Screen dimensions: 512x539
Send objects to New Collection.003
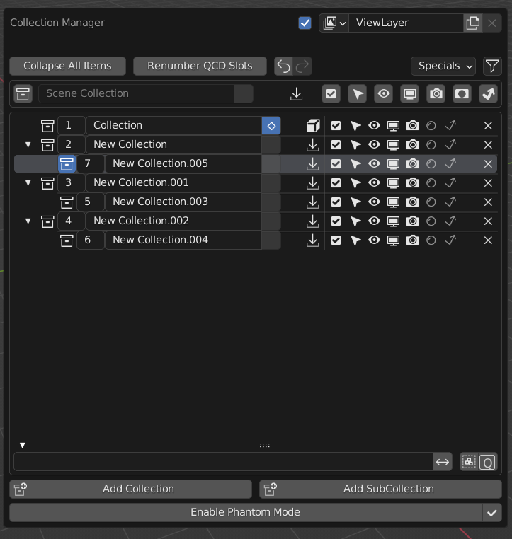313,202
